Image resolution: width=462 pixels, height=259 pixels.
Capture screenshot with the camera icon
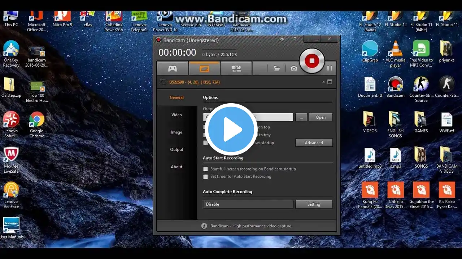click(294, 68)
